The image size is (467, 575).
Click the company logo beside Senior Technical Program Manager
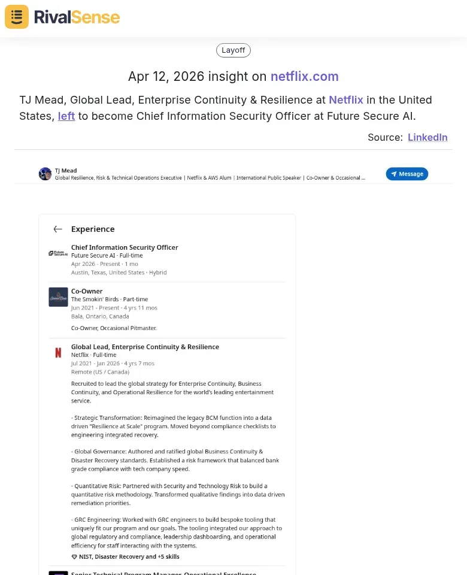[57, 573]
